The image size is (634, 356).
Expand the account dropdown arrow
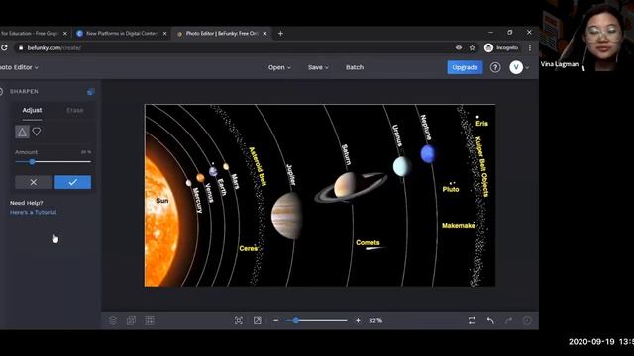527,68
